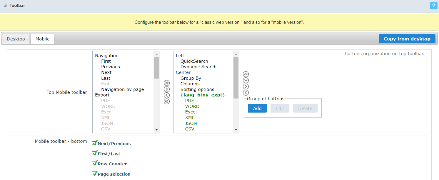The height and width of the screenshot is (180, 439).
Task: Click the move all left double-arrow icon
Action: pyautogui.click(x=167, y=101)
